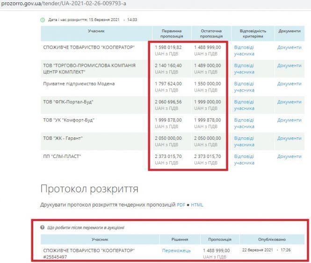Image resolution: width=311 pixels, height=263 pixels.
Task: Open the PDF protocol print link
Action: tap(181, 205)
